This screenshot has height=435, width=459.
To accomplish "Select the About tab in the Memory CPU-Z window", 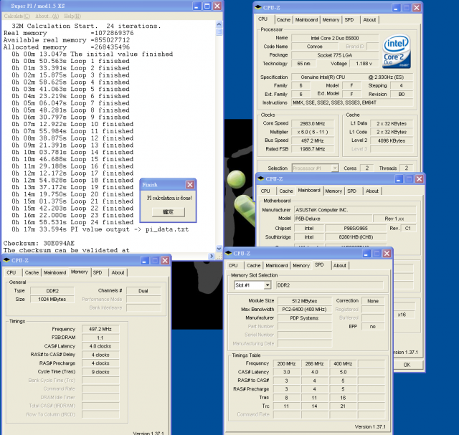I will tap(118, 272).
